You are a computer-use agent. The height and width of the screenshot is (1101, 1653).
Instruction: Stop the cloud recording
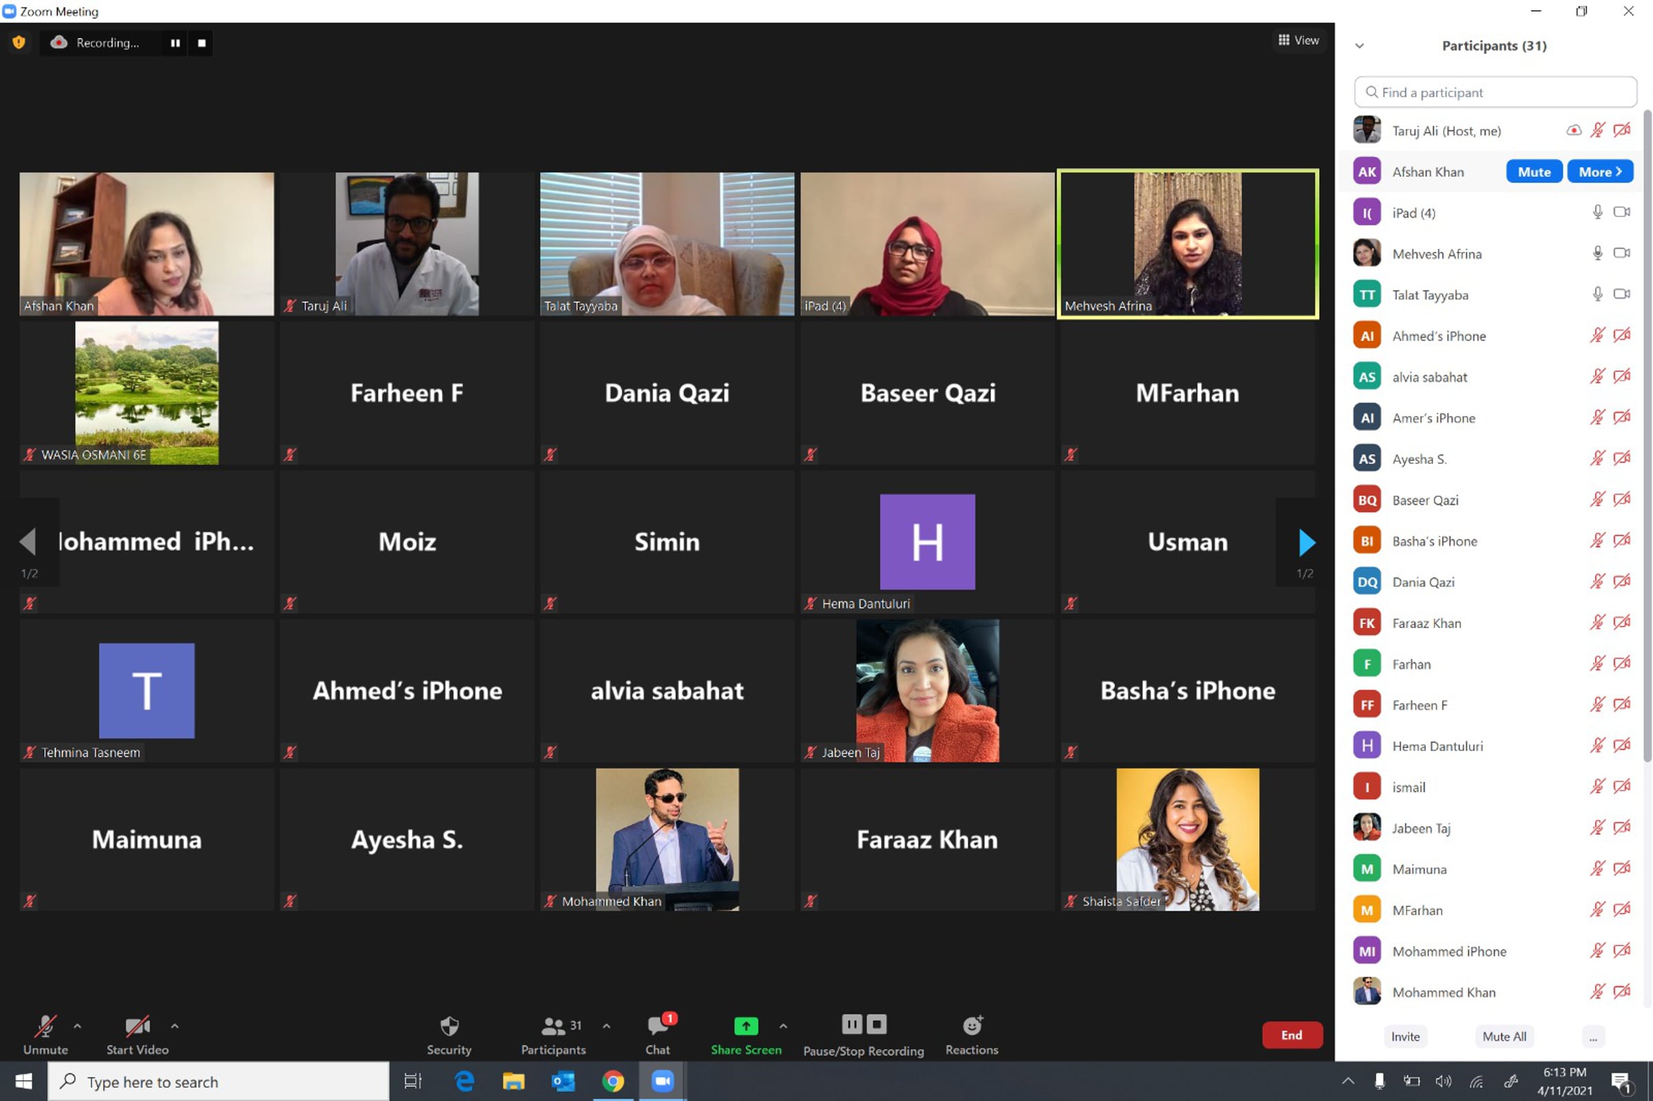202,43
